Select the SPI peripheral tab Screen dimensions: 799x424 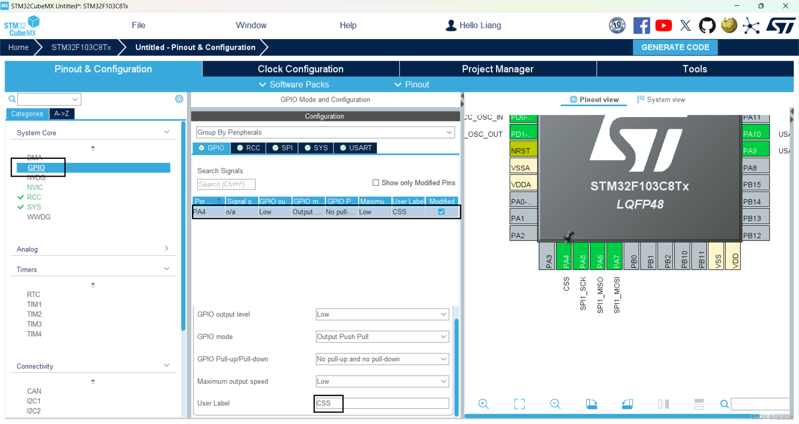(x=282, y=148)
